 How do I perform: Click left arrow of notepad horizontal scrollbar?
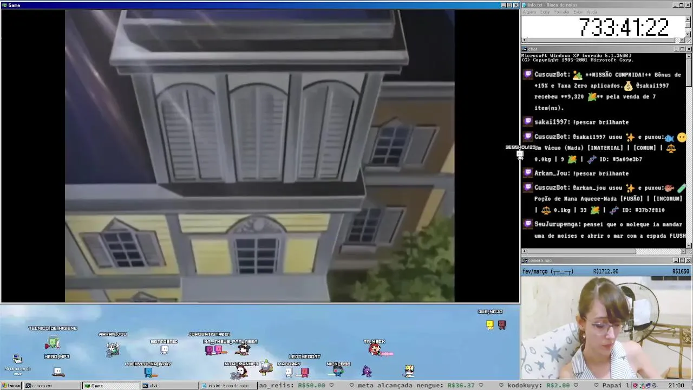tap(524, 40)
